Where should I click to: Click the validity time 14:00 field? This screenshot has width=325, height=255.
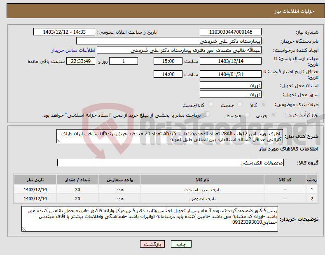click(168, 74)
